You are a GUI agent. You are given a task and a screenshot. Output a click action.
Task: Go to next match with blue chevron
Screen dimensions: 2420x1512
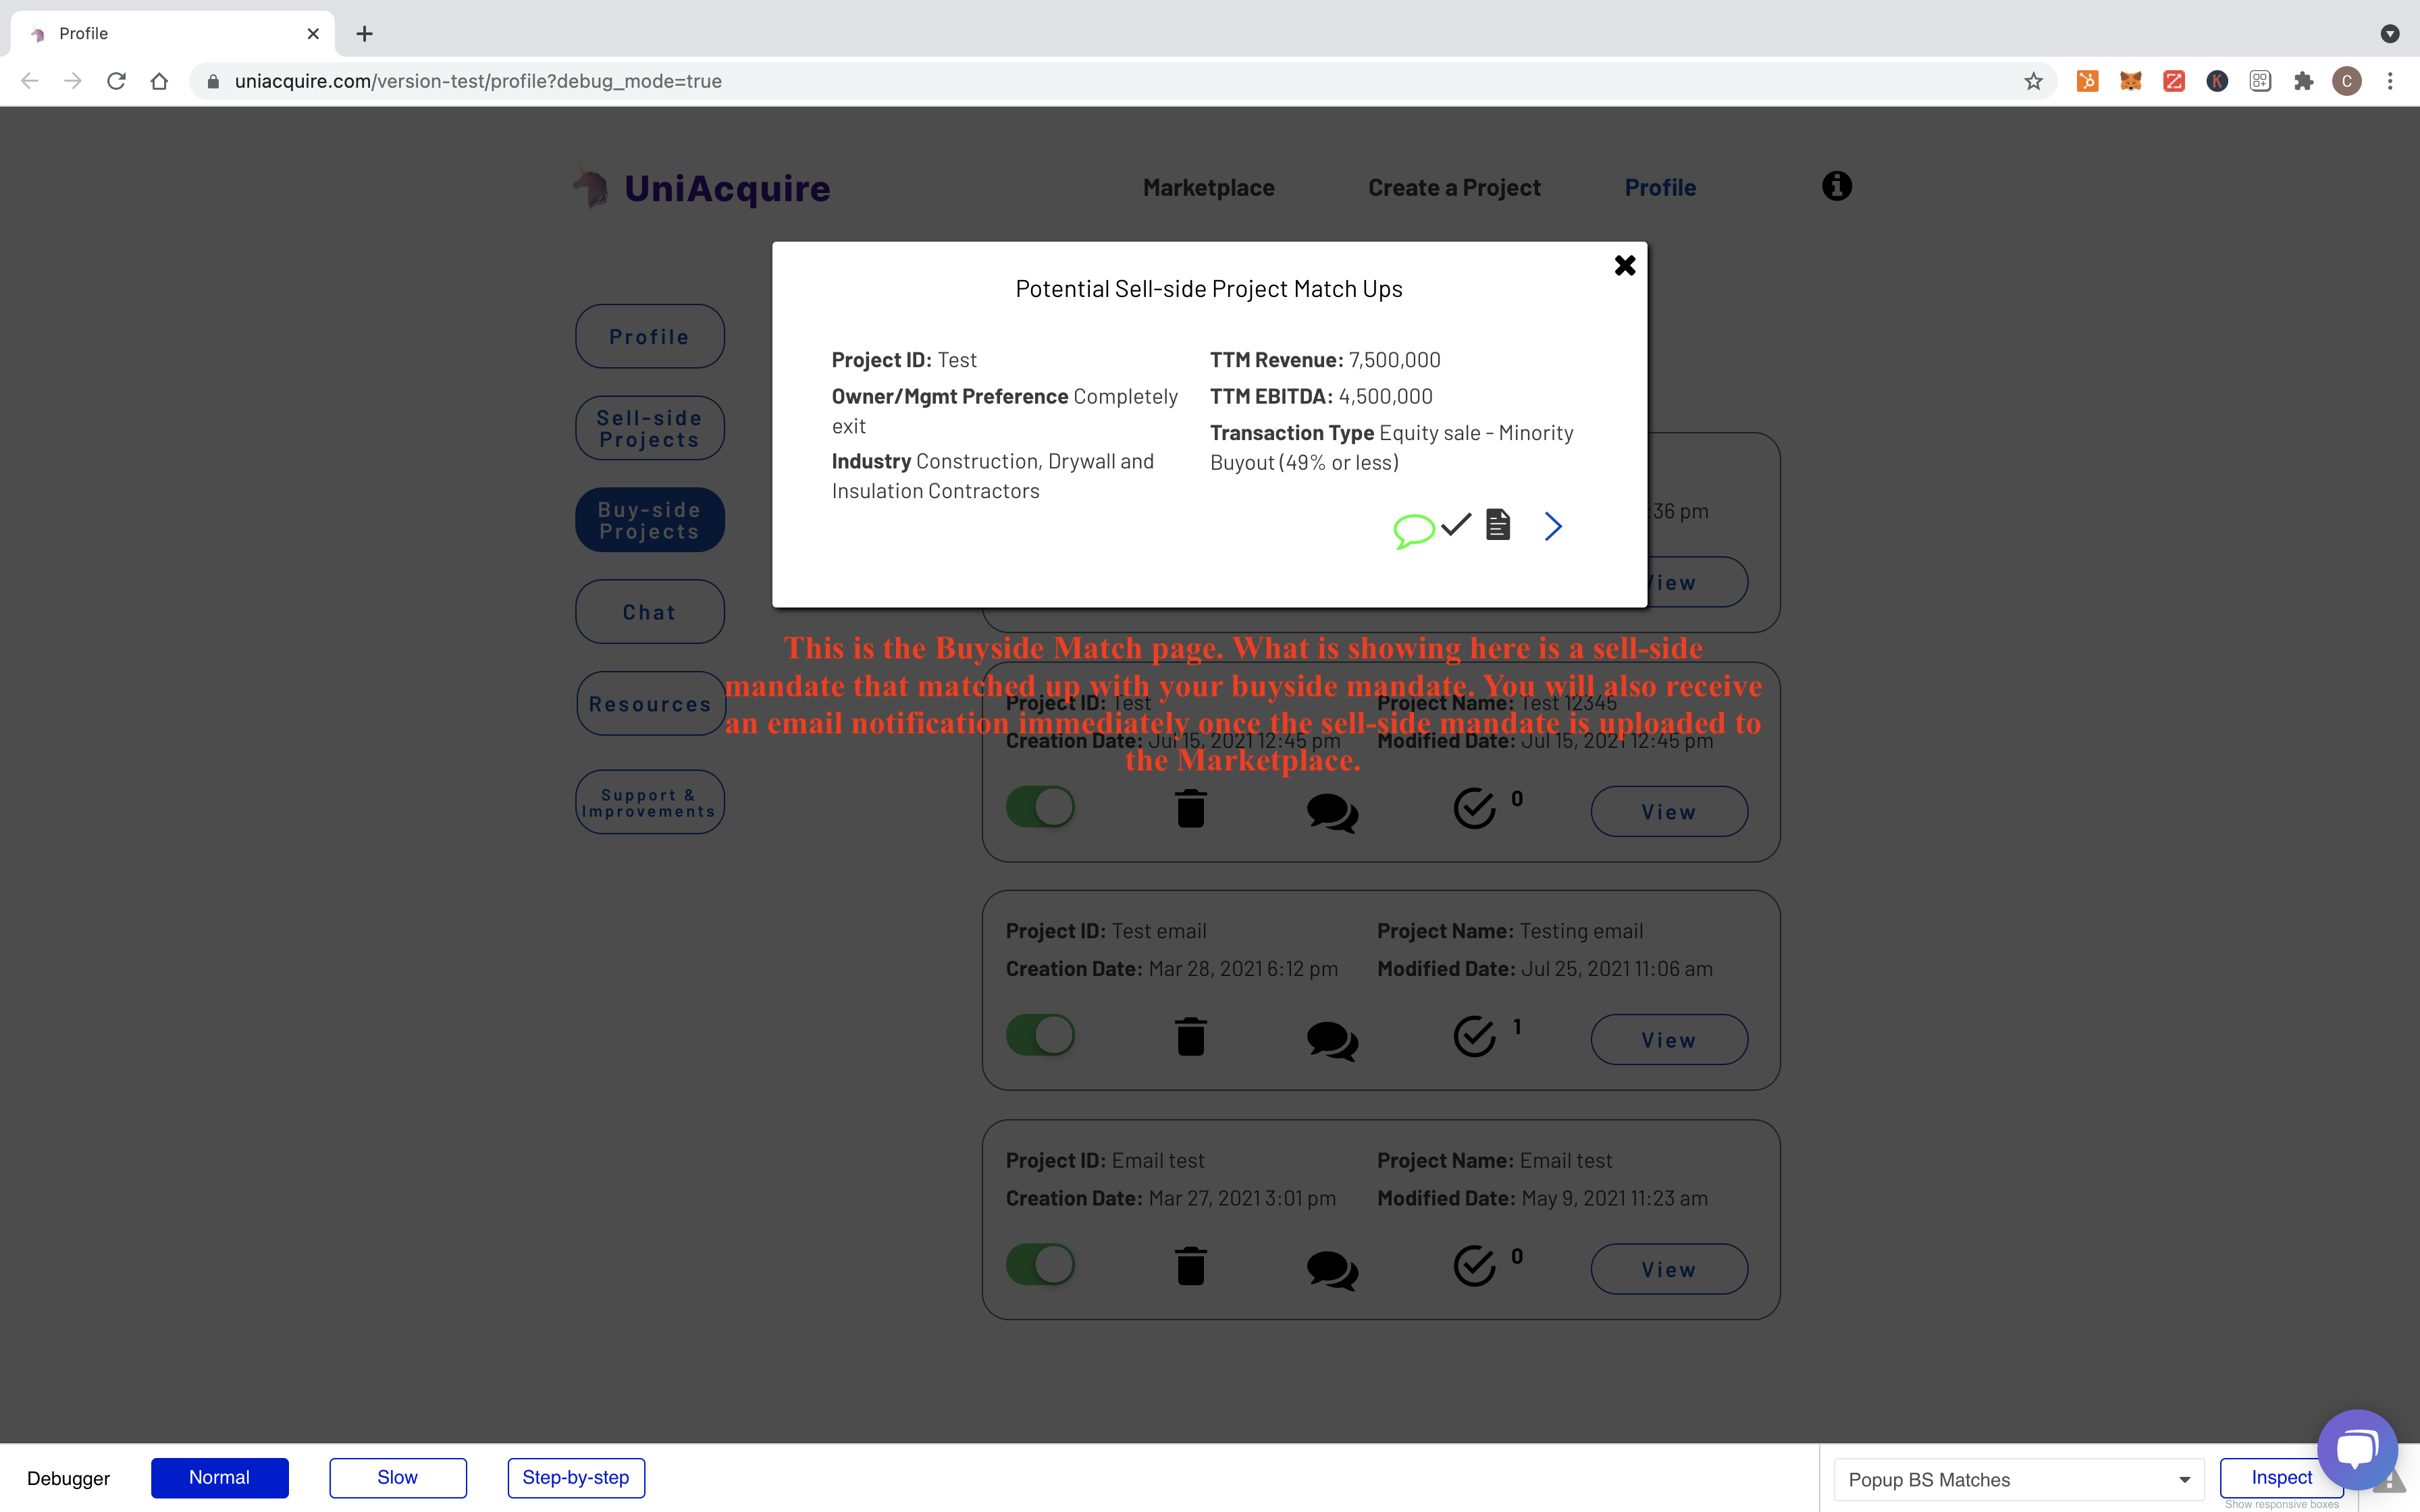tap(1552, 526)
